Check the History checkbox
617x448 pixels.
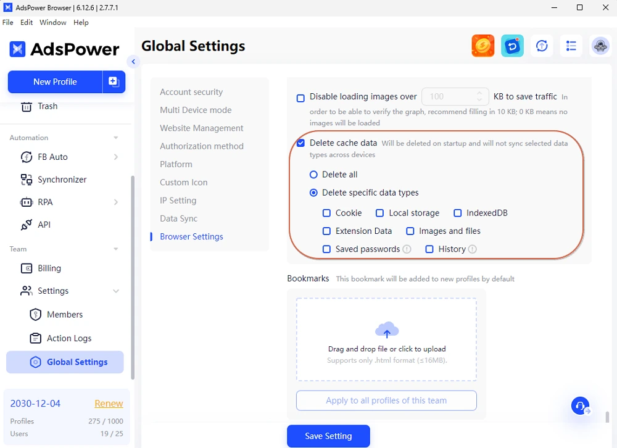pos(429,249)
